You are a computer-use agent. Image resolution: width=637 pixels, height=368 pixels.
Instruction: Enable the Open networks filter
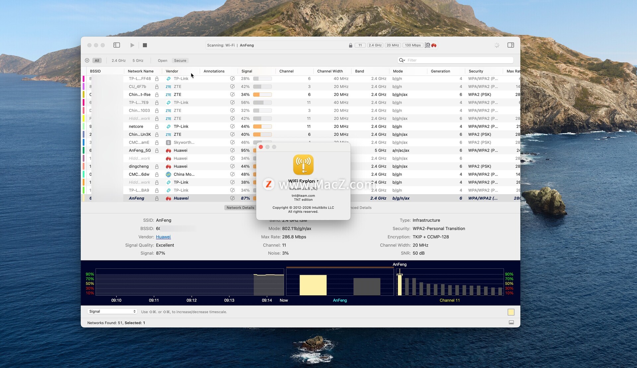162,60
